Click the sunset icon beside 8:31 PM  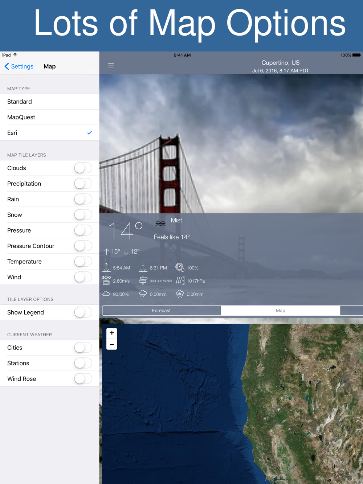[x=143, y=268]
